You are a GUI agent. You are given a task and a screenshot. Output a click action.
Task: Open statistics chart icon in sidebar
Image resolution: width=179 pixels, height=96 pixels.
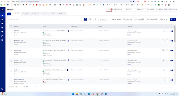click(2, 20)
